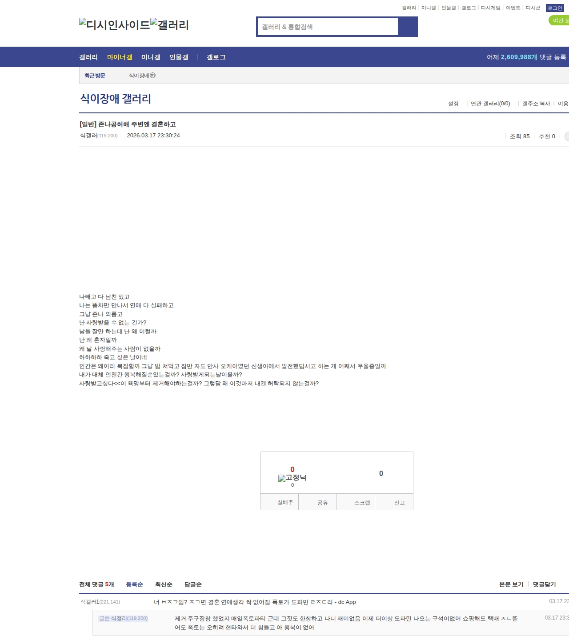Click the post line 난 왜 혼자일까

(x=98, y=340)
